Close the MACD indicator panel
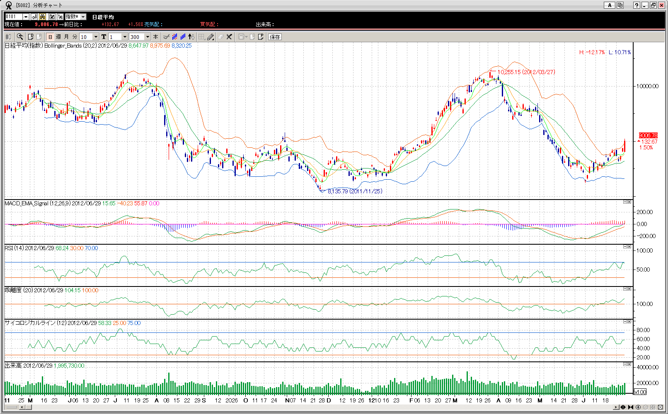668x414 pixels. point(629,202)
